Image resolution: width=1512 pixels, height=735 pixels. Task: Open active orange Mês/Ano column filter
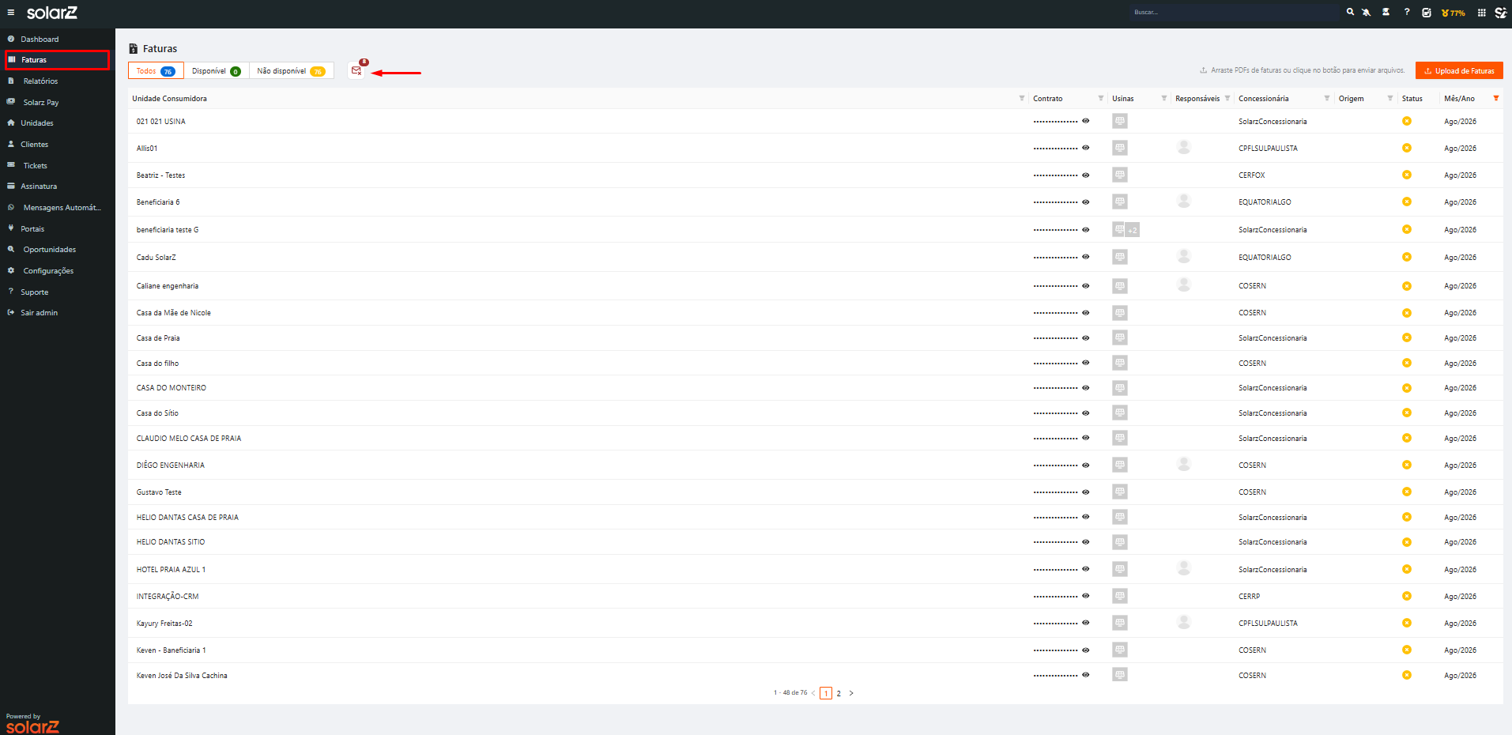point(1496,98)
